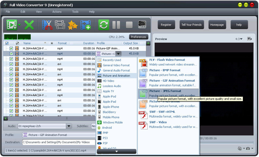Viewport: 259px width, 157px height.
Task: Uncheck the fourth row avi file
Action: coord(11,64)
